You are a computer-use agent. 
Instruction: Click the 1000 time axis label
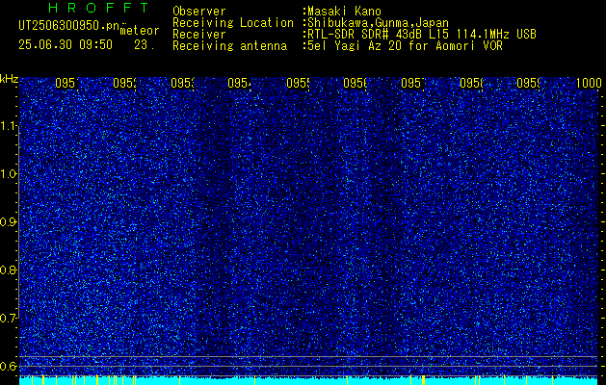[x=589, y=83]
